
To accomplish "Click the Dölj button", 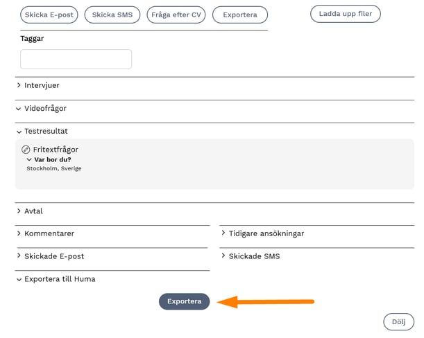I will point(398,321).
